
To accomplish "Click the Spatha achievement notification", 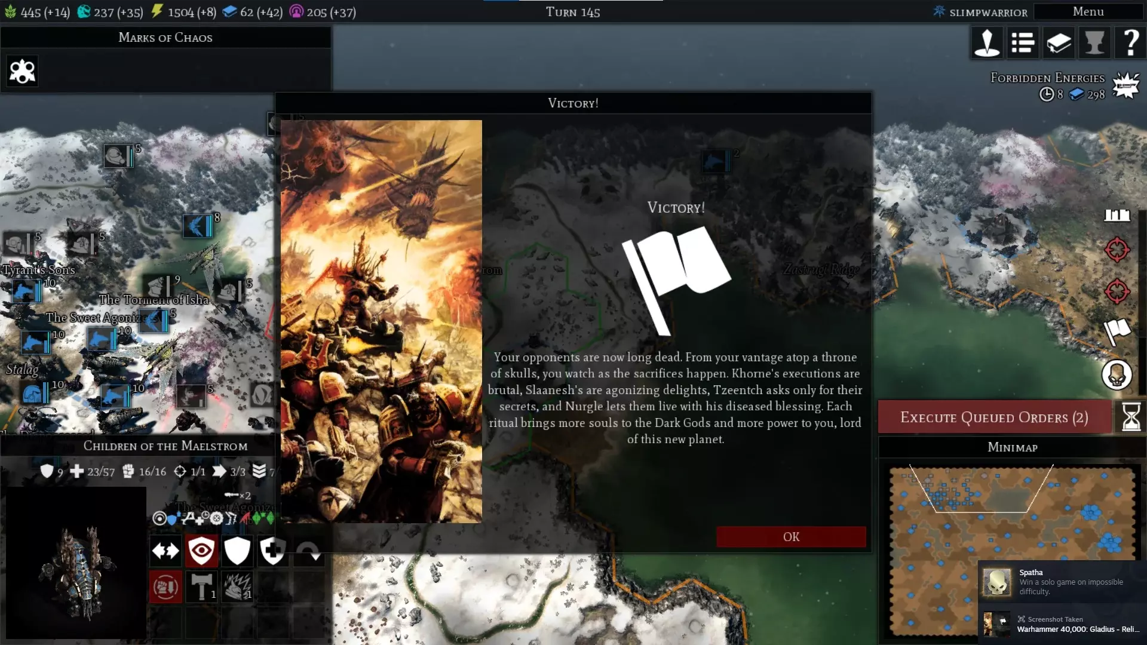I will click(x=1062, y=582).
